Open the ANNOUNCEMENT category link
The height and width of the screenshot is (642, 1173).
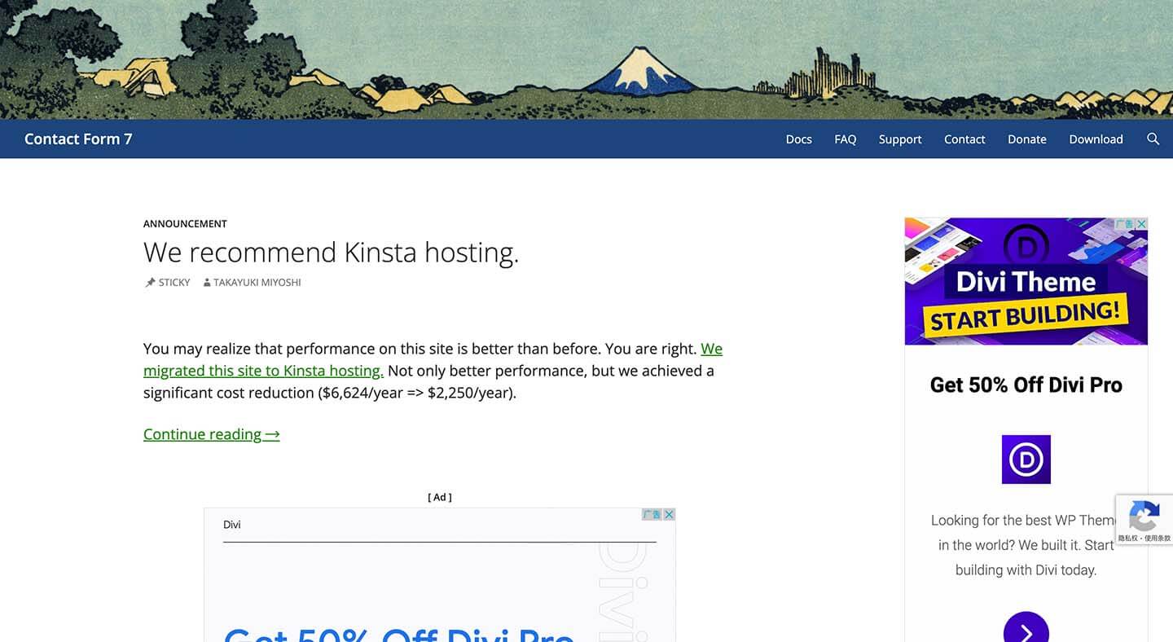click(185, 224)
